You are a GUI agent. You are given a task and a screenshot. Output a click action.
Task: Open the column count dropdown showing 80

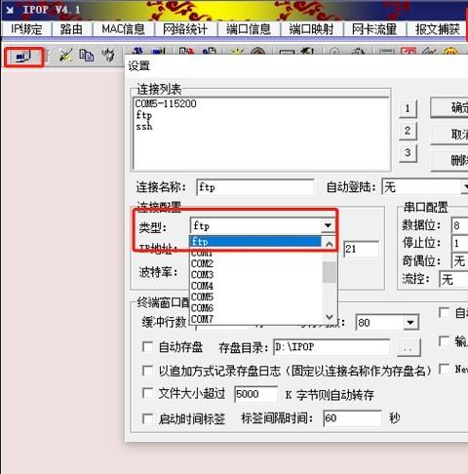[x=410, y=323]
